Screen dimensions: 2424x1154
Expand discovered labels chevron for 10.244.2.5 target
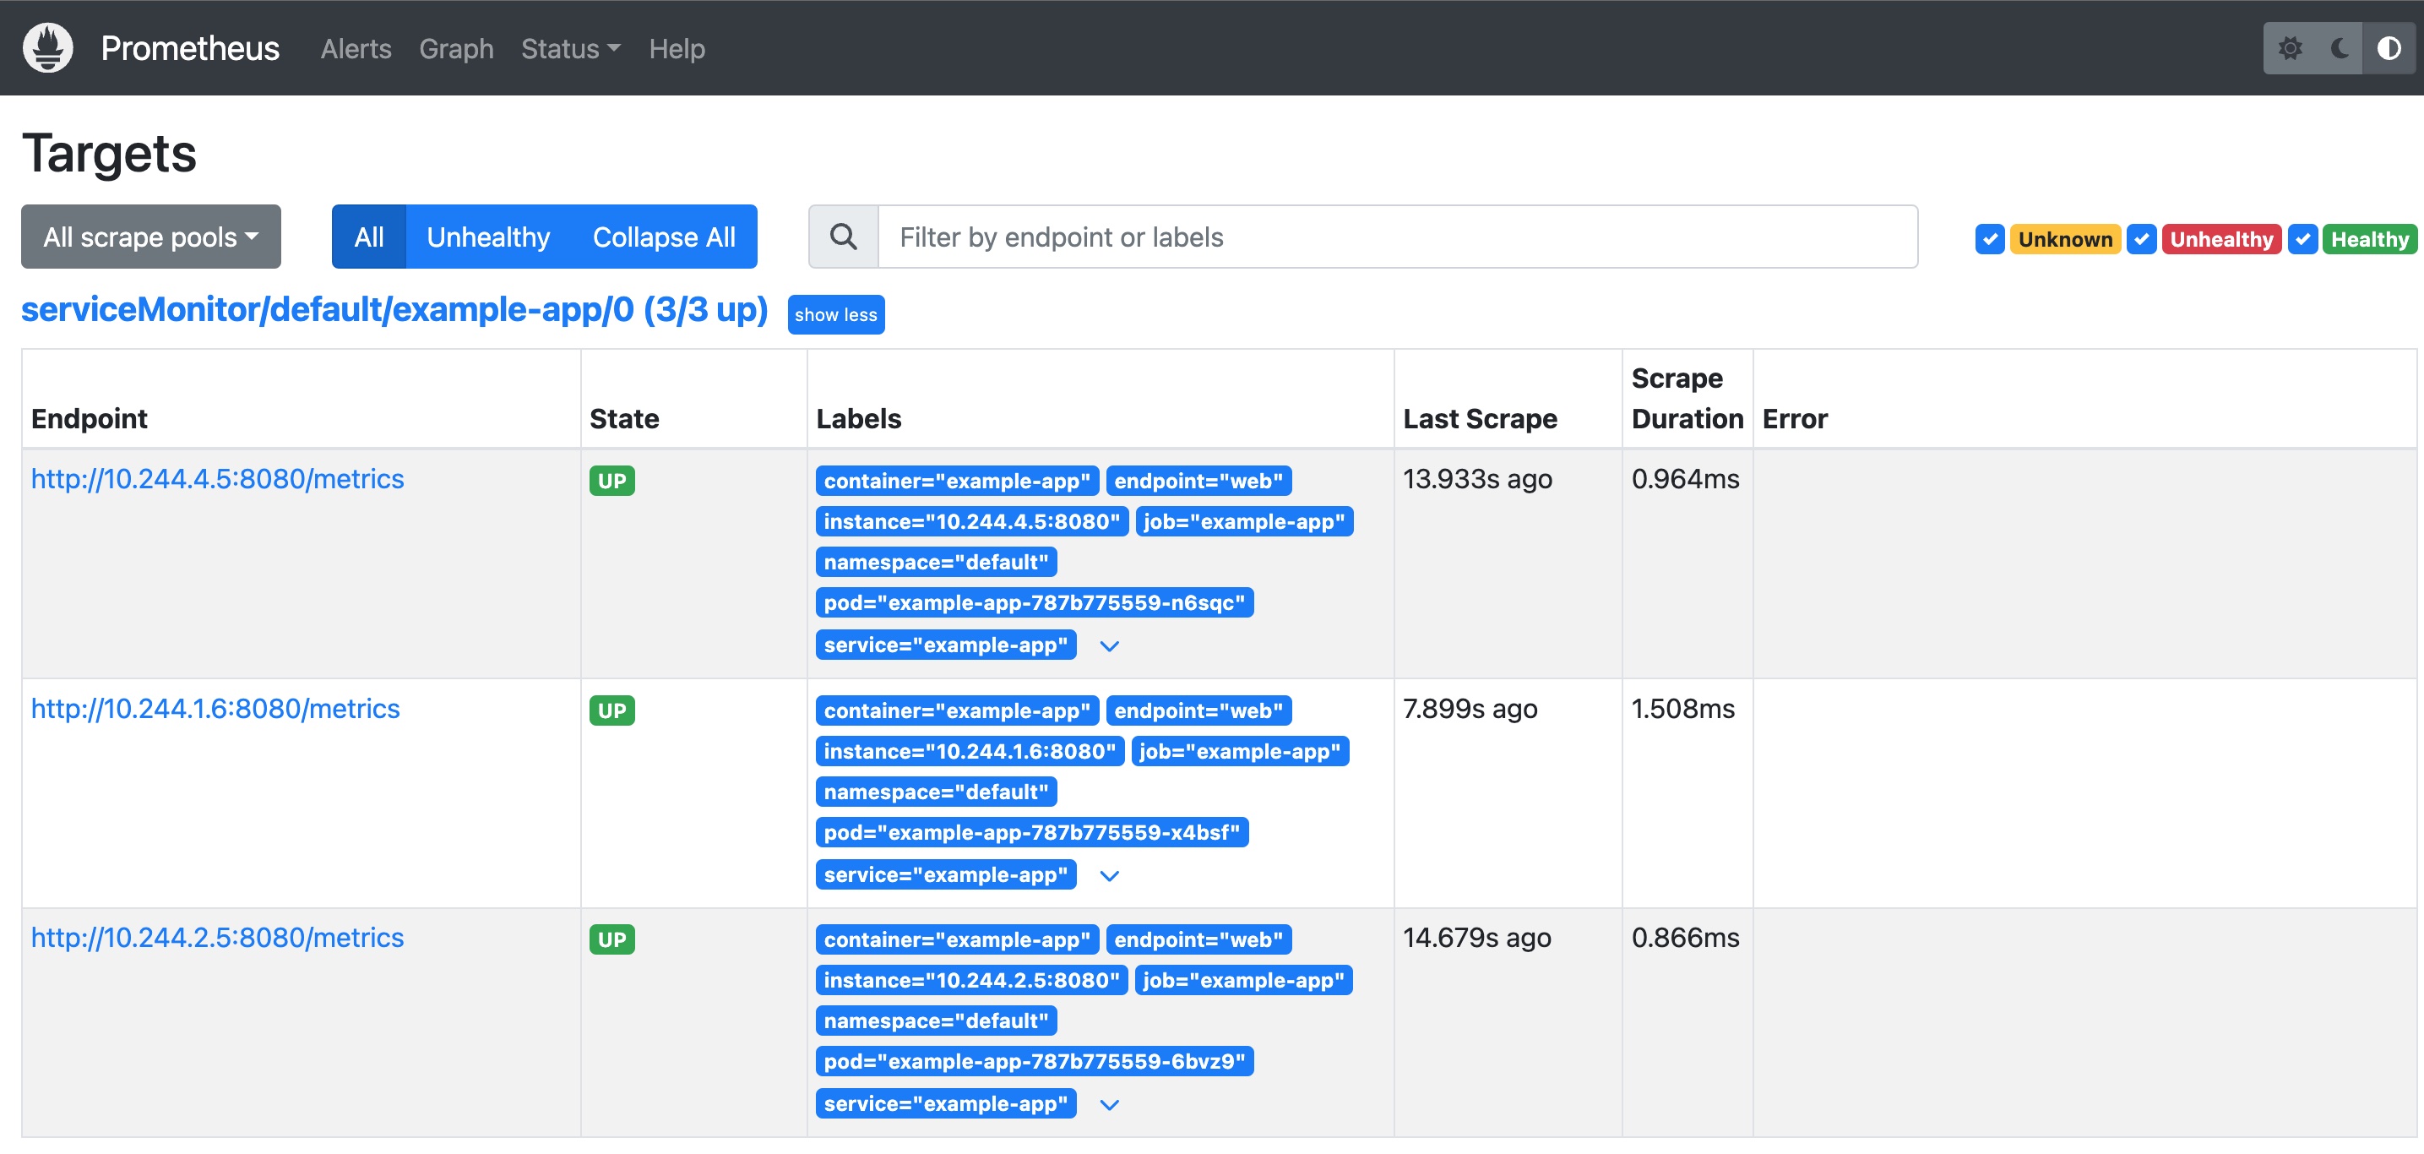point(1110,1105)
